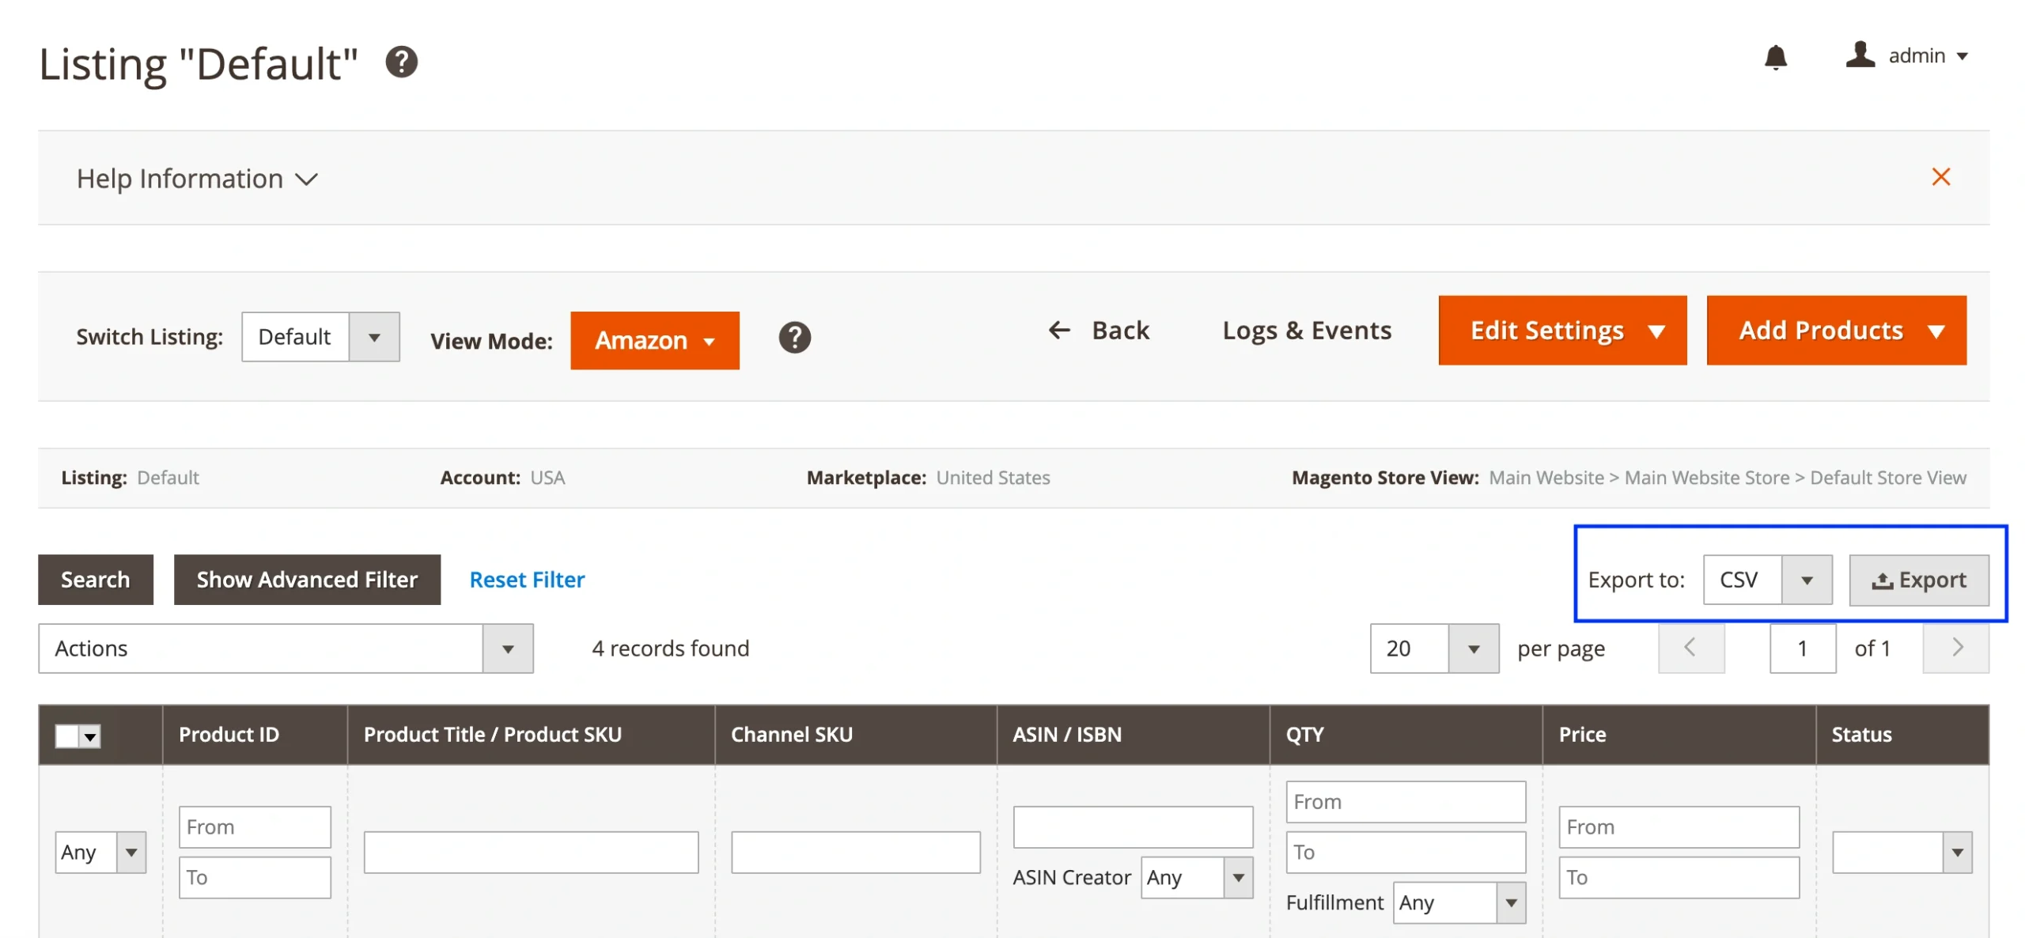Image resolution: width=2025 pixels, height=938 pixels.
Task: Open the Amazon view mode dropdown
Action: pos(654,340)
